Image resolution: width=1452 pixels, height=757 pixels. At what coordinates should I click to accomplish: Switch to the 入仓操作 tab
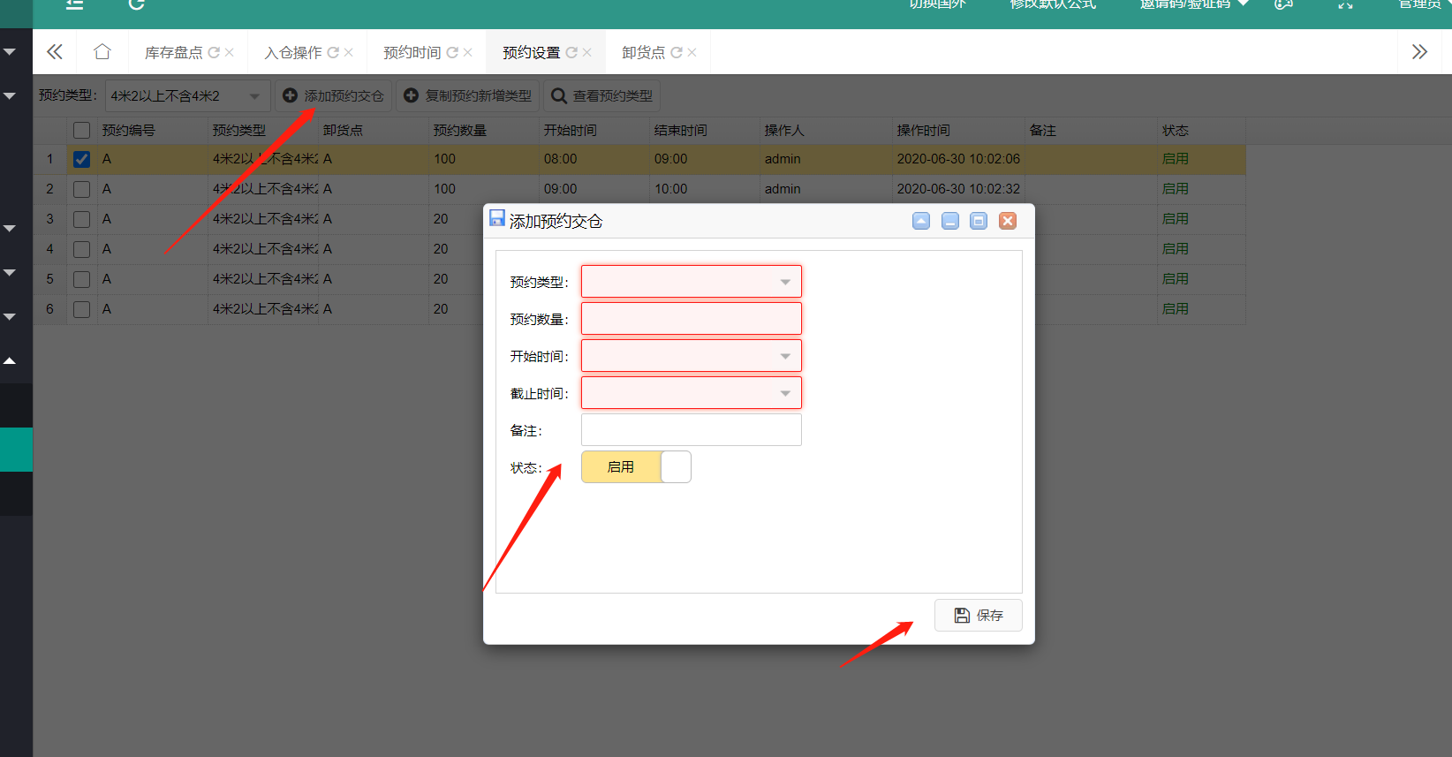(293, 53)
